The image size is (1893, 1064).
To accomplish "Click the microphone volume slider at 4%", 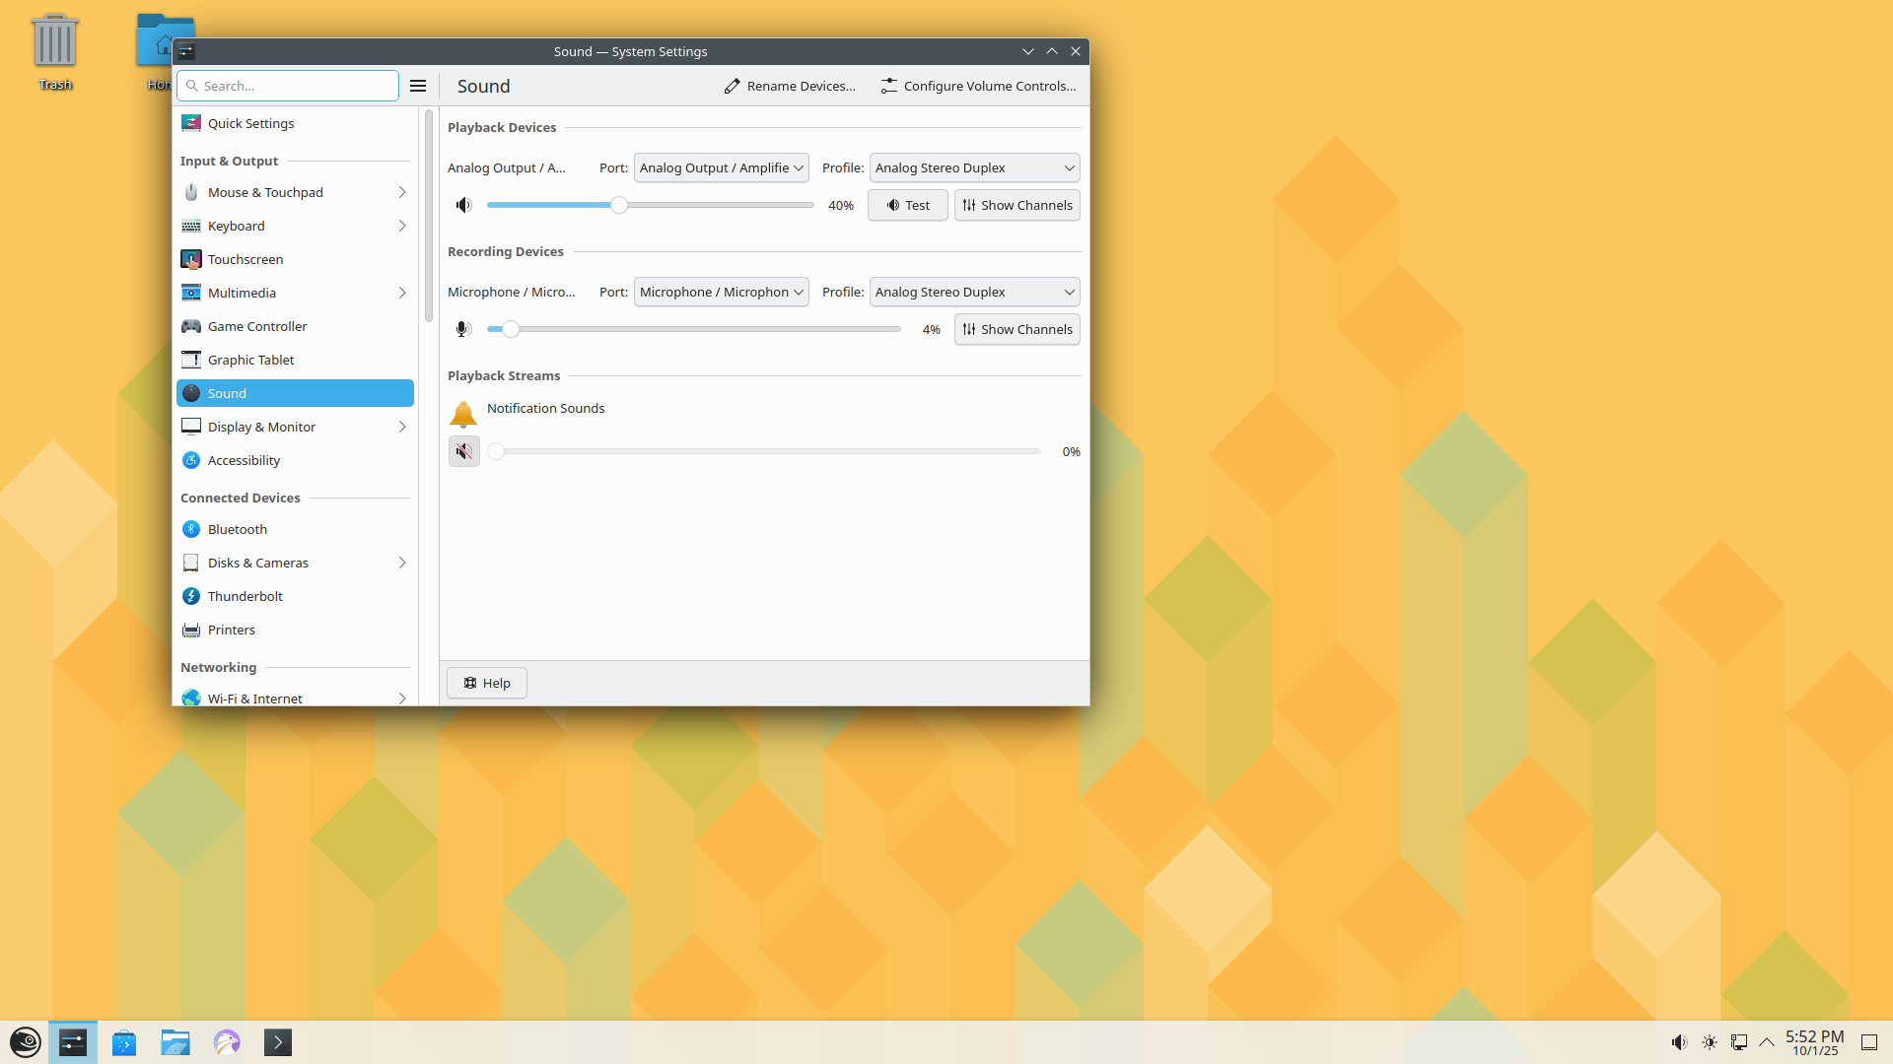I will (693, 329).
